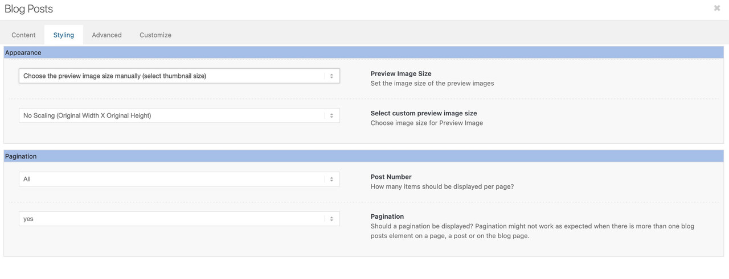729x279 pixels.
Task: Go to the Customize tab
Action: [155, 35]
